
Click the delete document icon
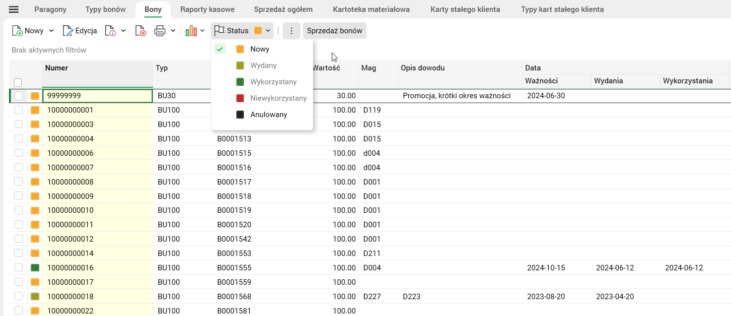(140, 31)
